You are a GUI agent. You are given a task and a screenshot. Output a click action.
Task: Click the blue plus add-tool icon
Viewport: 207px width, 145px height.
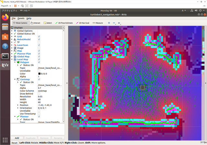click(x=109, y=23)
